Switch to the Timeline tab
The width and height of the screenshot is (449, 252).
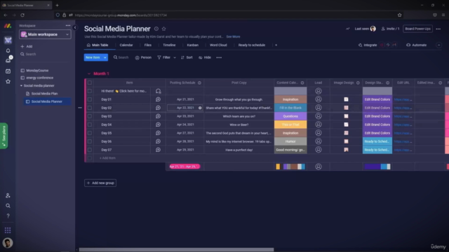[169, 45]
